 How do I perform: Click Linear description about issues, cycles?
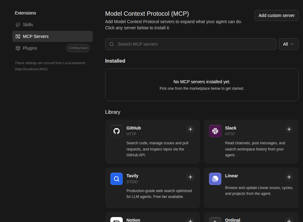(x=259, y=191)
